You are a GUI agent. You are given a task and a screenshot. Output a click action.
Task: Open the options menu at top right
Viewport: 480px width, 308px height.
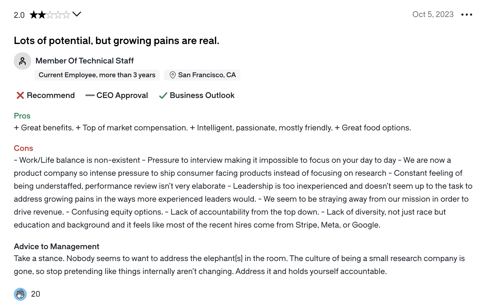(x=467, y=14)
